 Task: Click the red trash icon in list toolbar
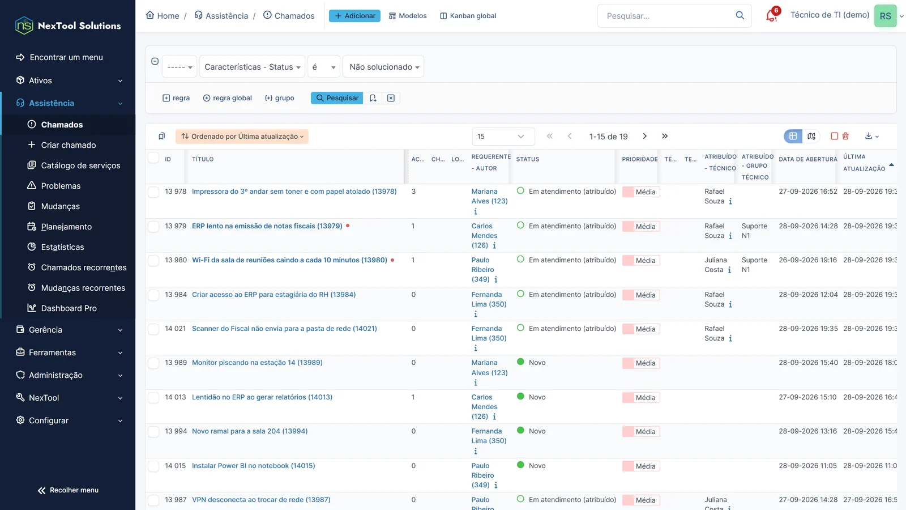[845, 136]
